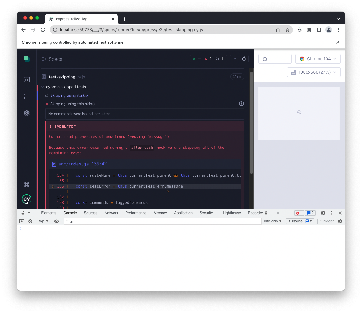Open the Chrome 104 browser dropdown
Screen dimensions: 362x313
[x=318, y=59]
